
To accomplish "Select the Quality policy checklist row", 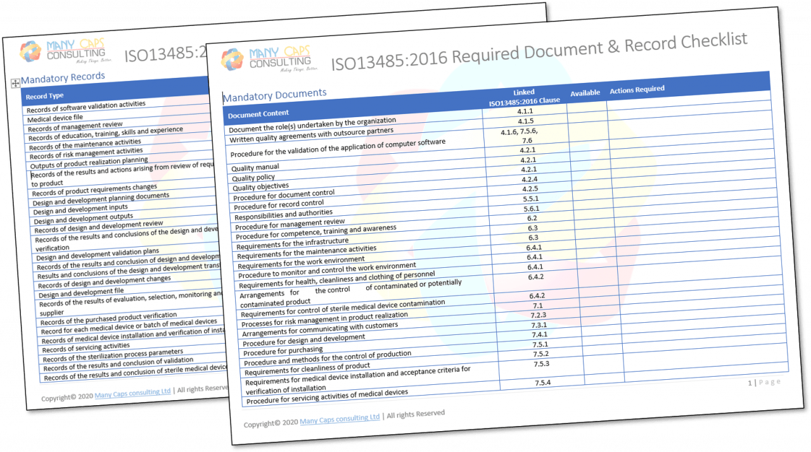I will 254,177.
